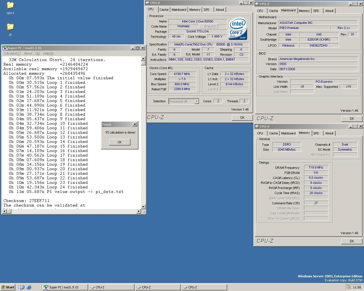Click the CAS# Latency 6.0 clocks value
The width and height of the screenshot is (364, 291).
[316, 178]
